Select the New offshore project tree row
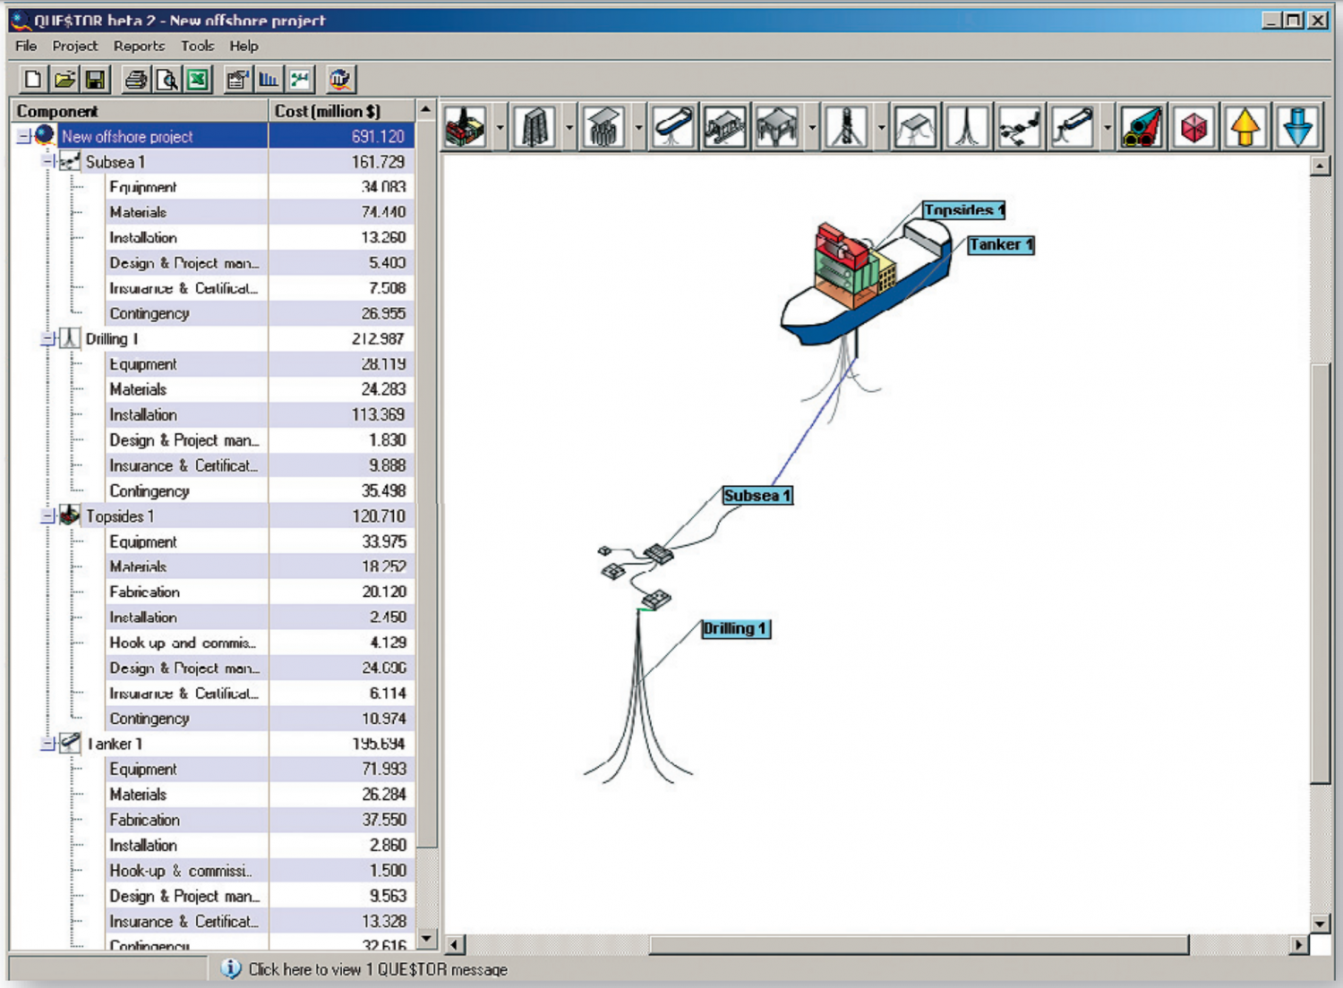Viewport: 1343px width, 988px height. (127, 137)
